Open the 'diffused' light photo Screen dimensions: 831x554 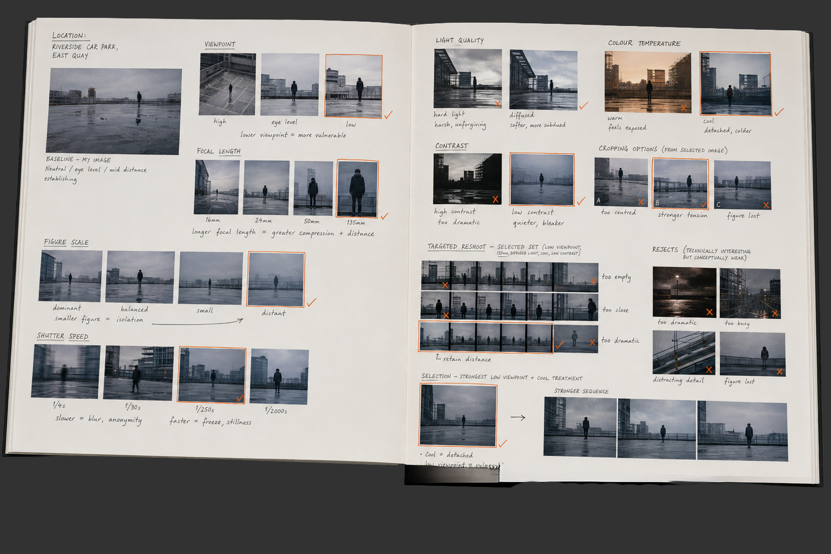point(543,80)
